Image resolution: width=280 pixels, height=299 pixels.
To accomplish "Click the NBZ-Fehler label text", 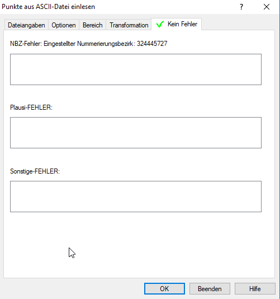I will coord(26,44).
